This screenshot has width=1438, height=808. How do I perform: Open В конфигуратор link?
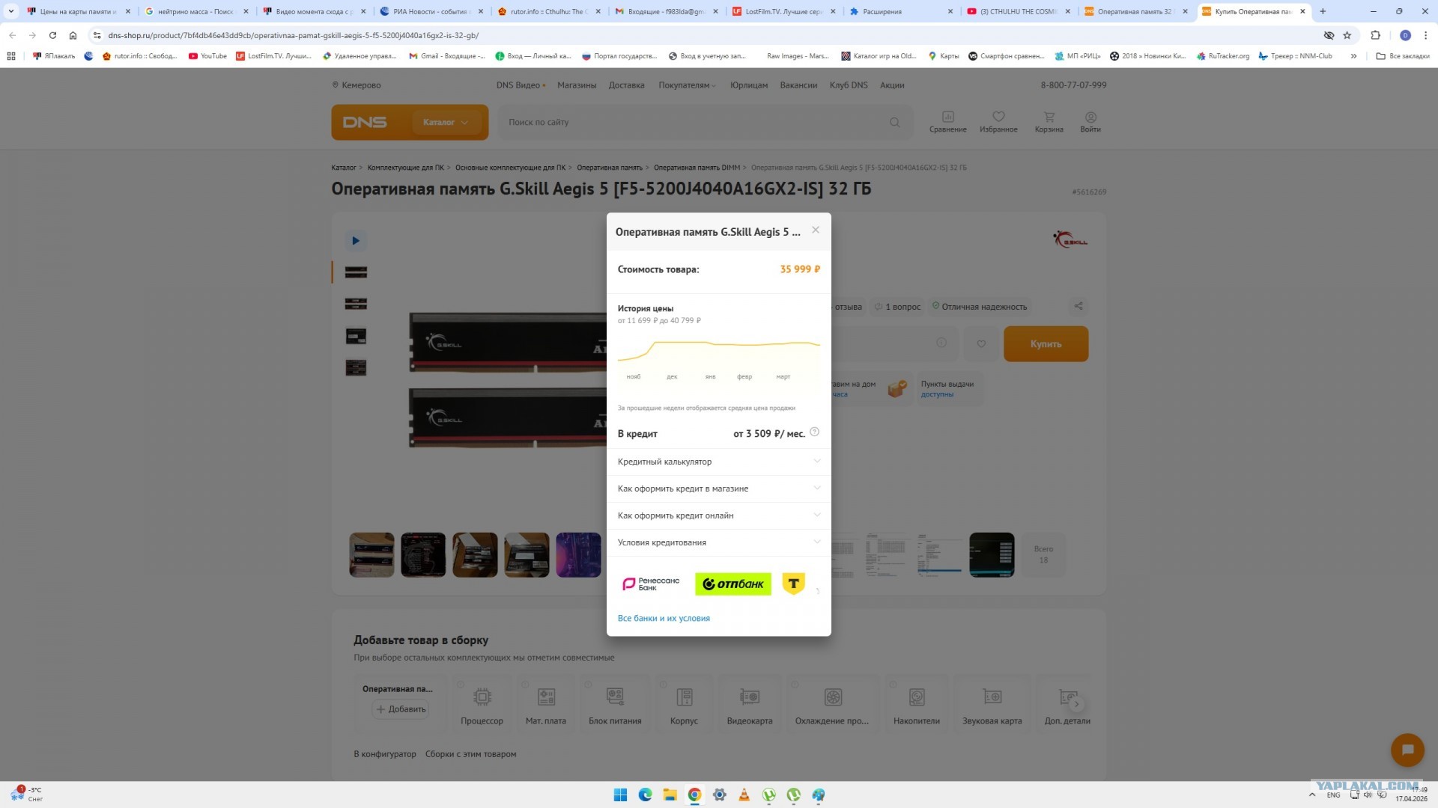click(x=385, y=754)
